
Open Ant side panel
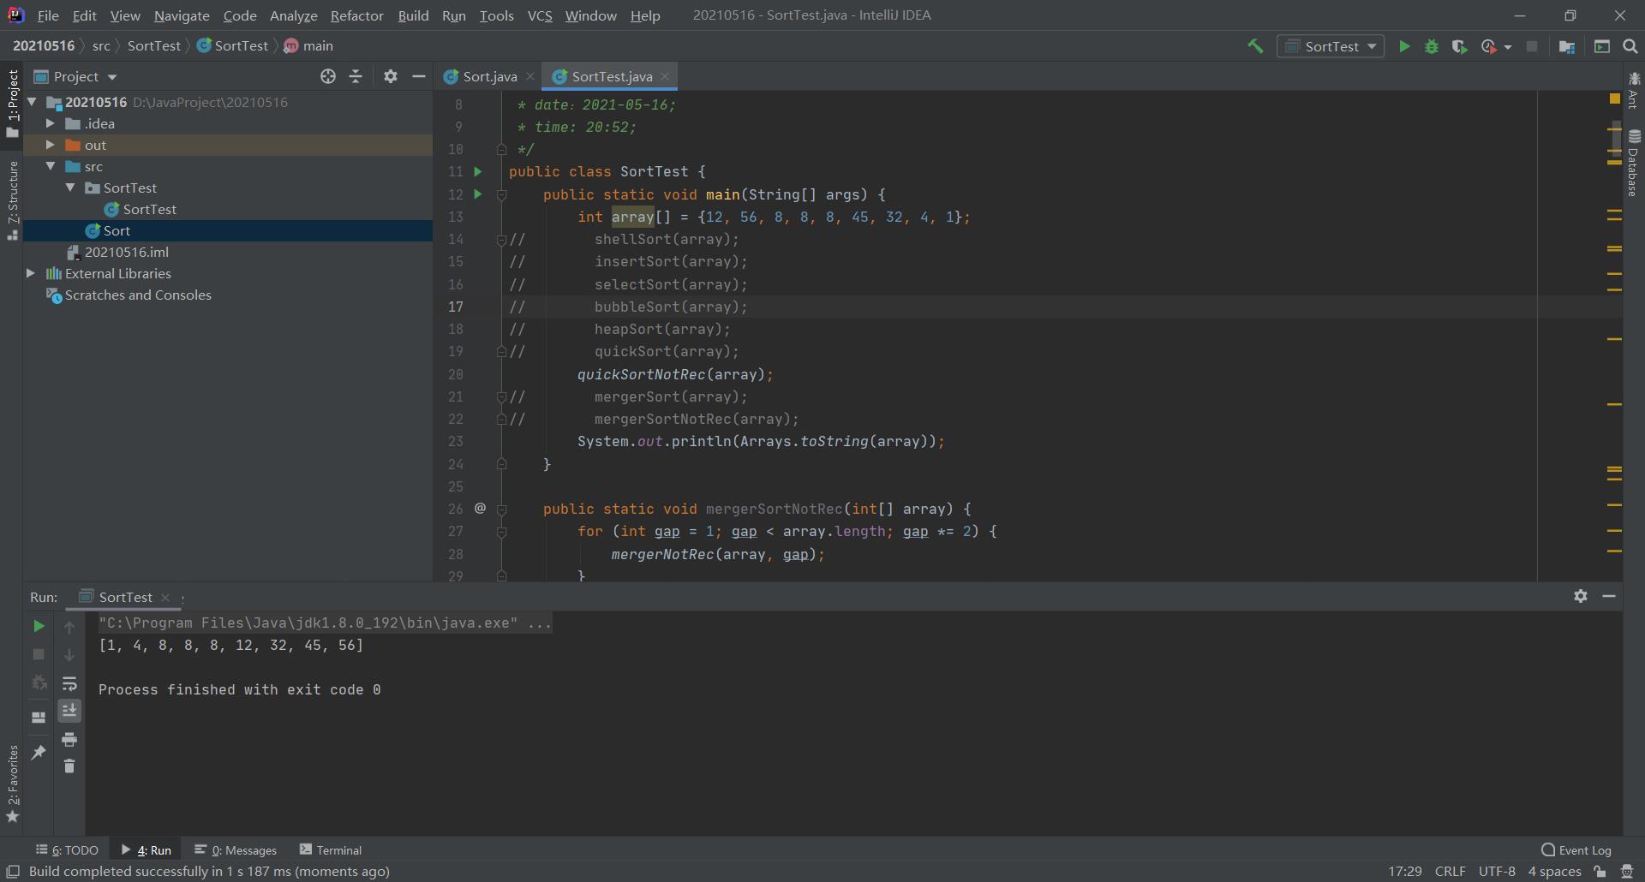tap(1634, 91)
